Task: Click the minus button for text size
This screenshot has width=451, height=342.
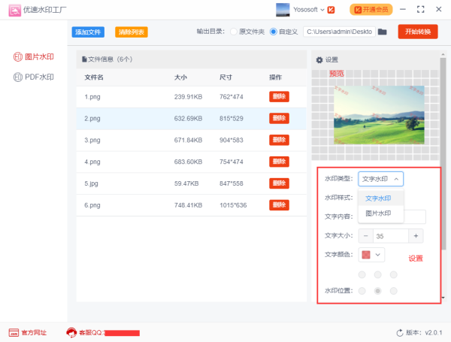Action: coord(366,235)
